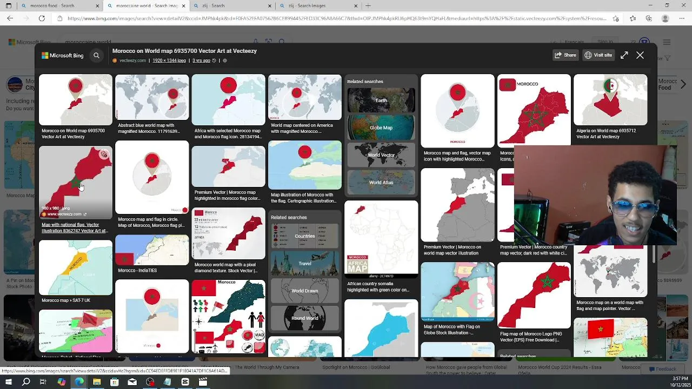Viewport: 692px width, 389px height.
Task: Select the Globe Map related search tile
Action: [381, 128]
